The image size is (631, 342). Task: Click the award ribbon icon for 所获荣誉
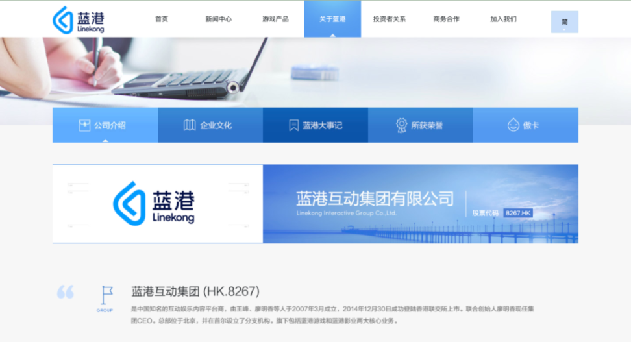click(x=401, y=125)
